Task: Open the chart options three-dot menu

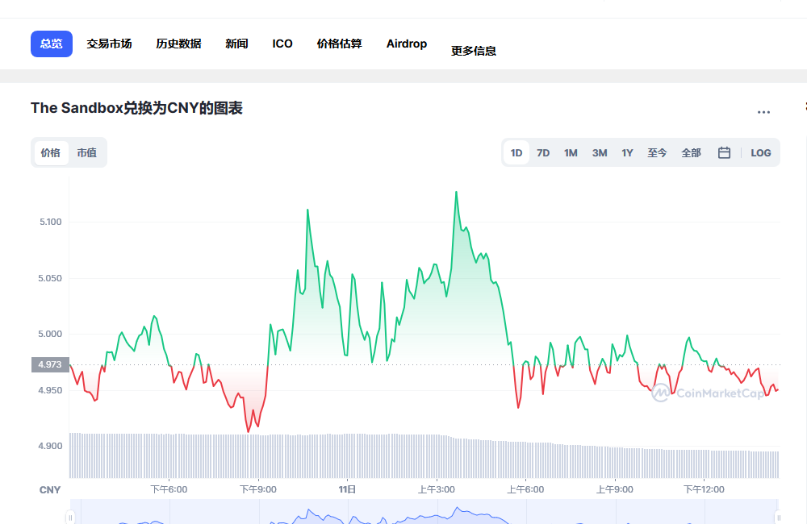Action: [763, 112]
